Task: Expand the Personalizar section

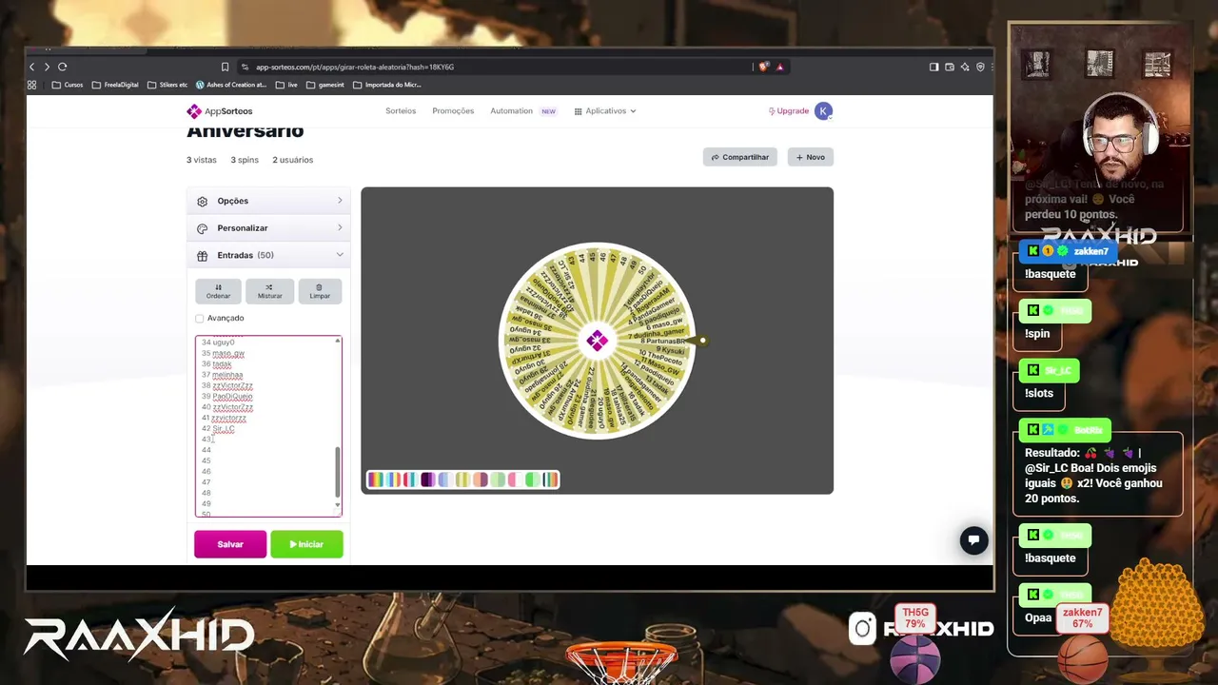Action: [x=268, y=228]
